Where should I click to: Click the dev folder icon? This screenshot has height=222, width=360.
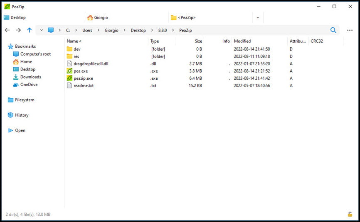point(69,49)
